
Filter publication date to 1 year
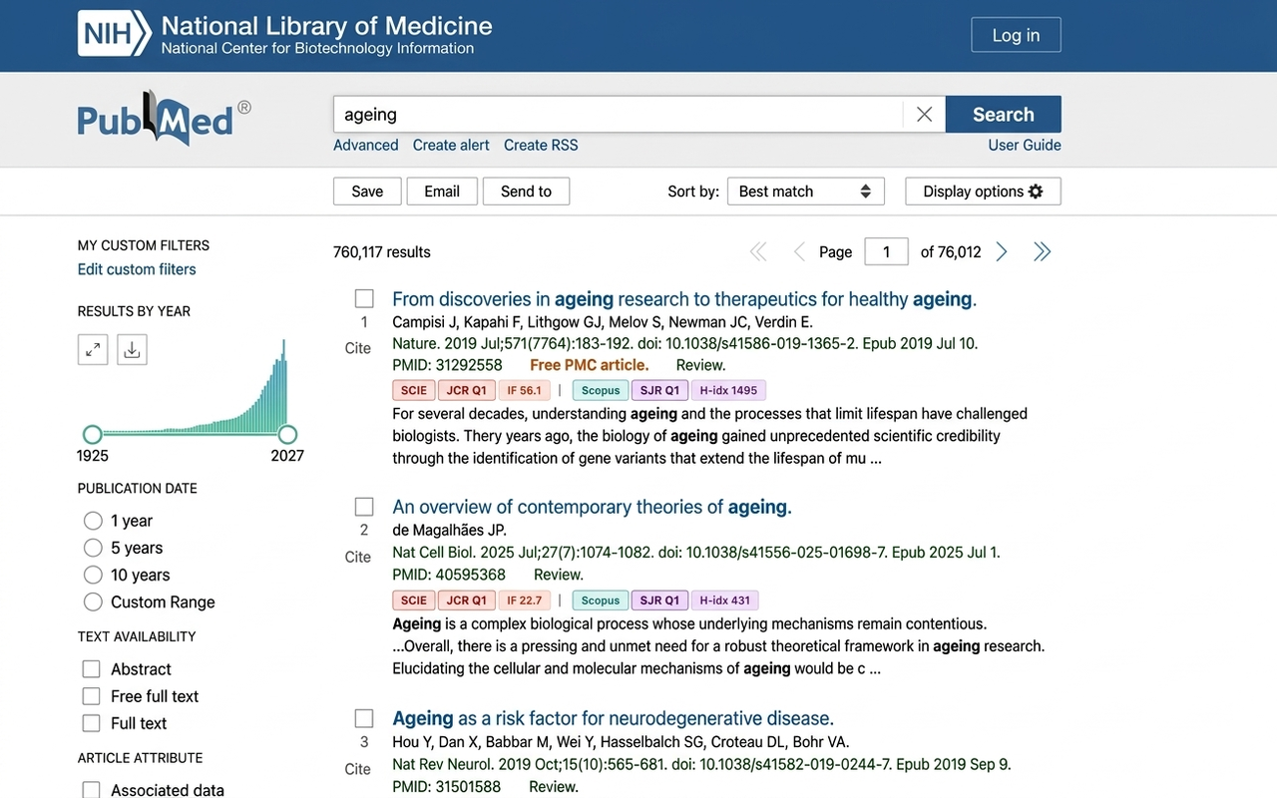(x=93, y=521)
